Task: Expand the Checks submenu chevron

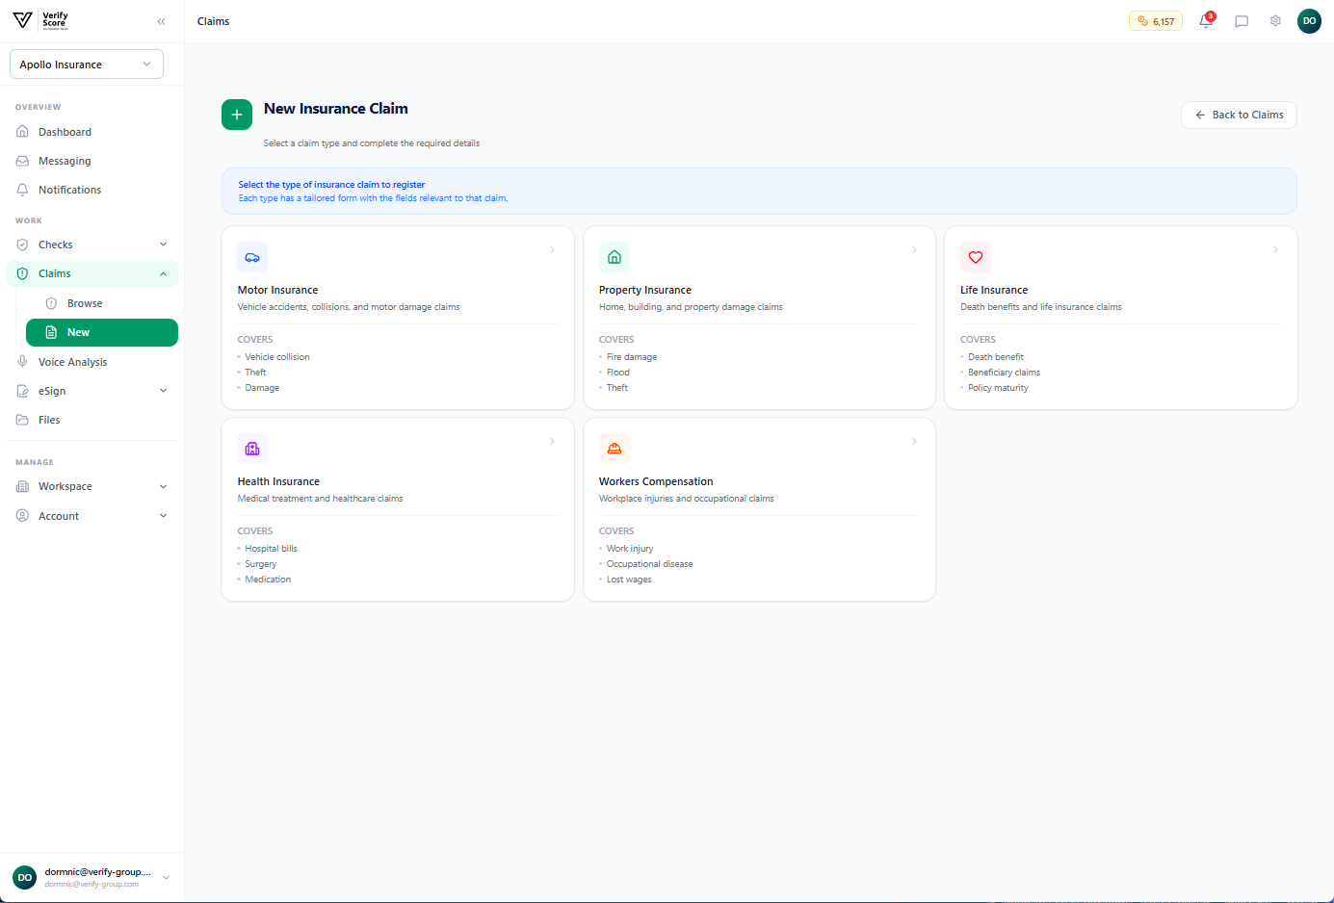Action: pos(163,245)
